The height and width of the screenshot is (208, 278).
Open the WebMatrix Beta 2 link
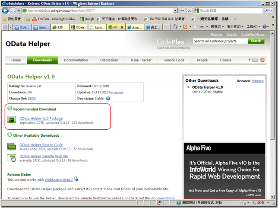point(59,180)
